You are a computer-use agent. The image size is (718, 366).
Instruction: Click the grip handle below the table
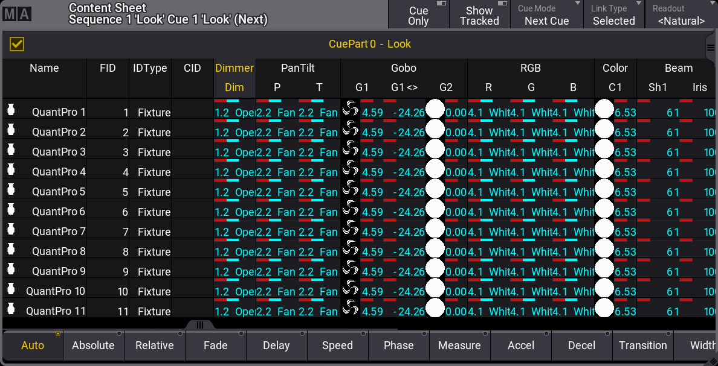click(199, 324)
